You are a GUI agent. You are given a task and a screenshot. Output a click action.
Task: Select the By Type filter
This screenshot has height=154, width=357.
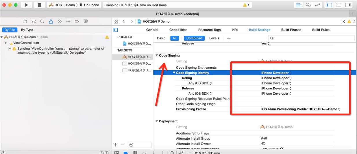27,30
